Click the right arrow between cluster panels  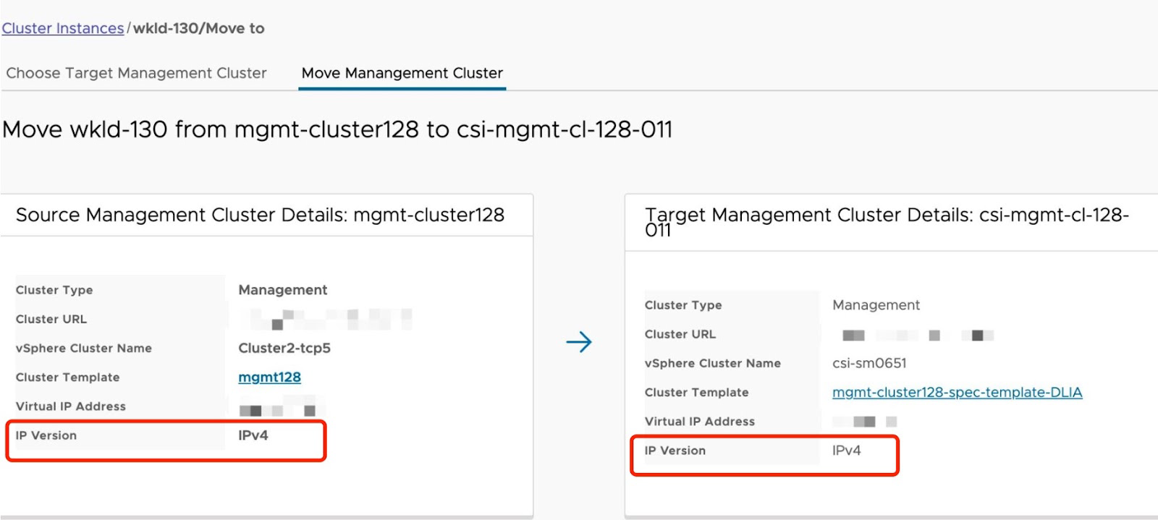[x=578, y=341]
